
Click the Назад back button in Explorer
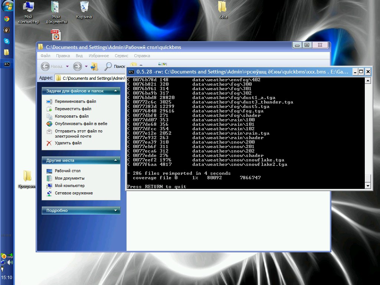(52, 66)
